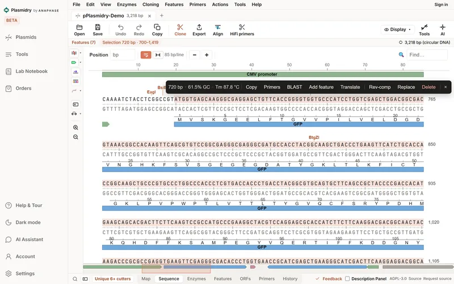Image resolution: width=454 pixels, height=284 pixels.
Task: Click the fit-width icon beside 85 bp/line
Action: click(x=158, y=55)
